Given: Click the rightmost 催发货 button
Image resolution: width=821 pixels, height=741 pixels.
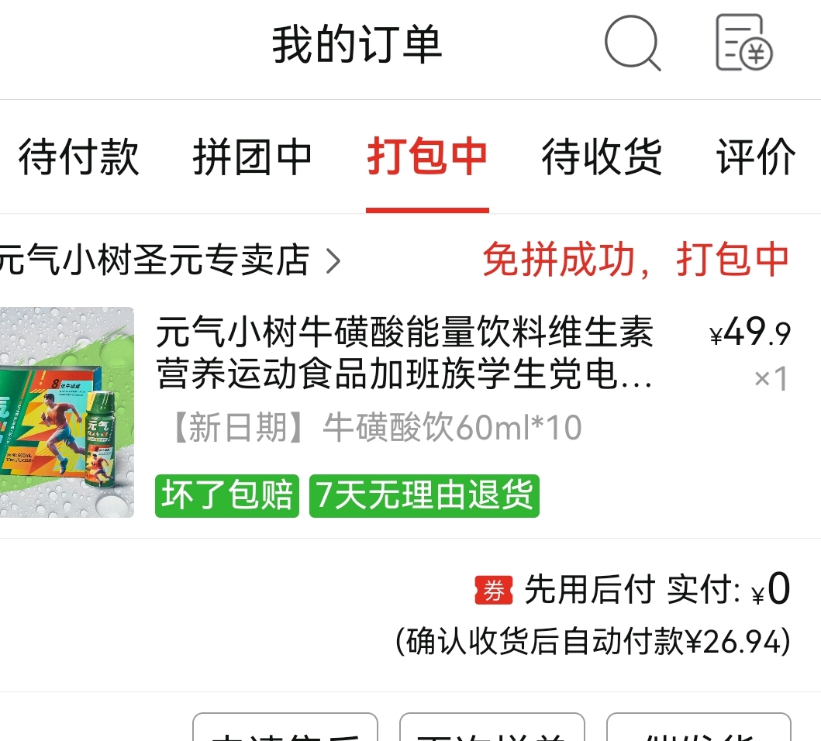Looking at the screenshot, I should pos(699,727).
